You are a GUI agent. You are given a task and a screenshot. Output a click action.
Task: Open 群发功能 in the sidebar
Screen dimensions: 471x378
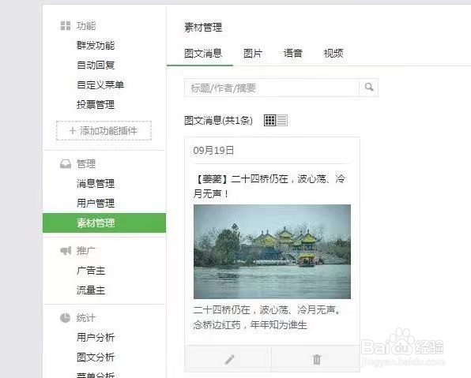click(96, 45)
